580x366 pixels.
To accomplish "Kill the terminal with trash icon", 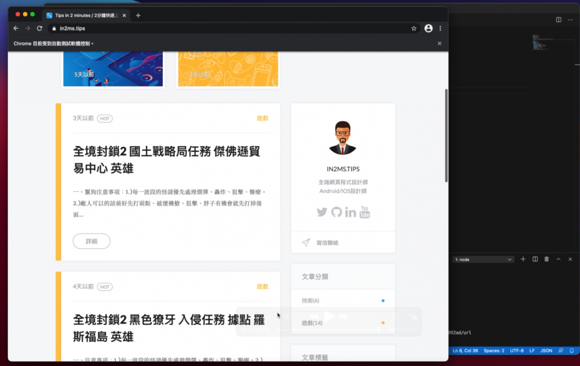I will (x=546, y=259).
